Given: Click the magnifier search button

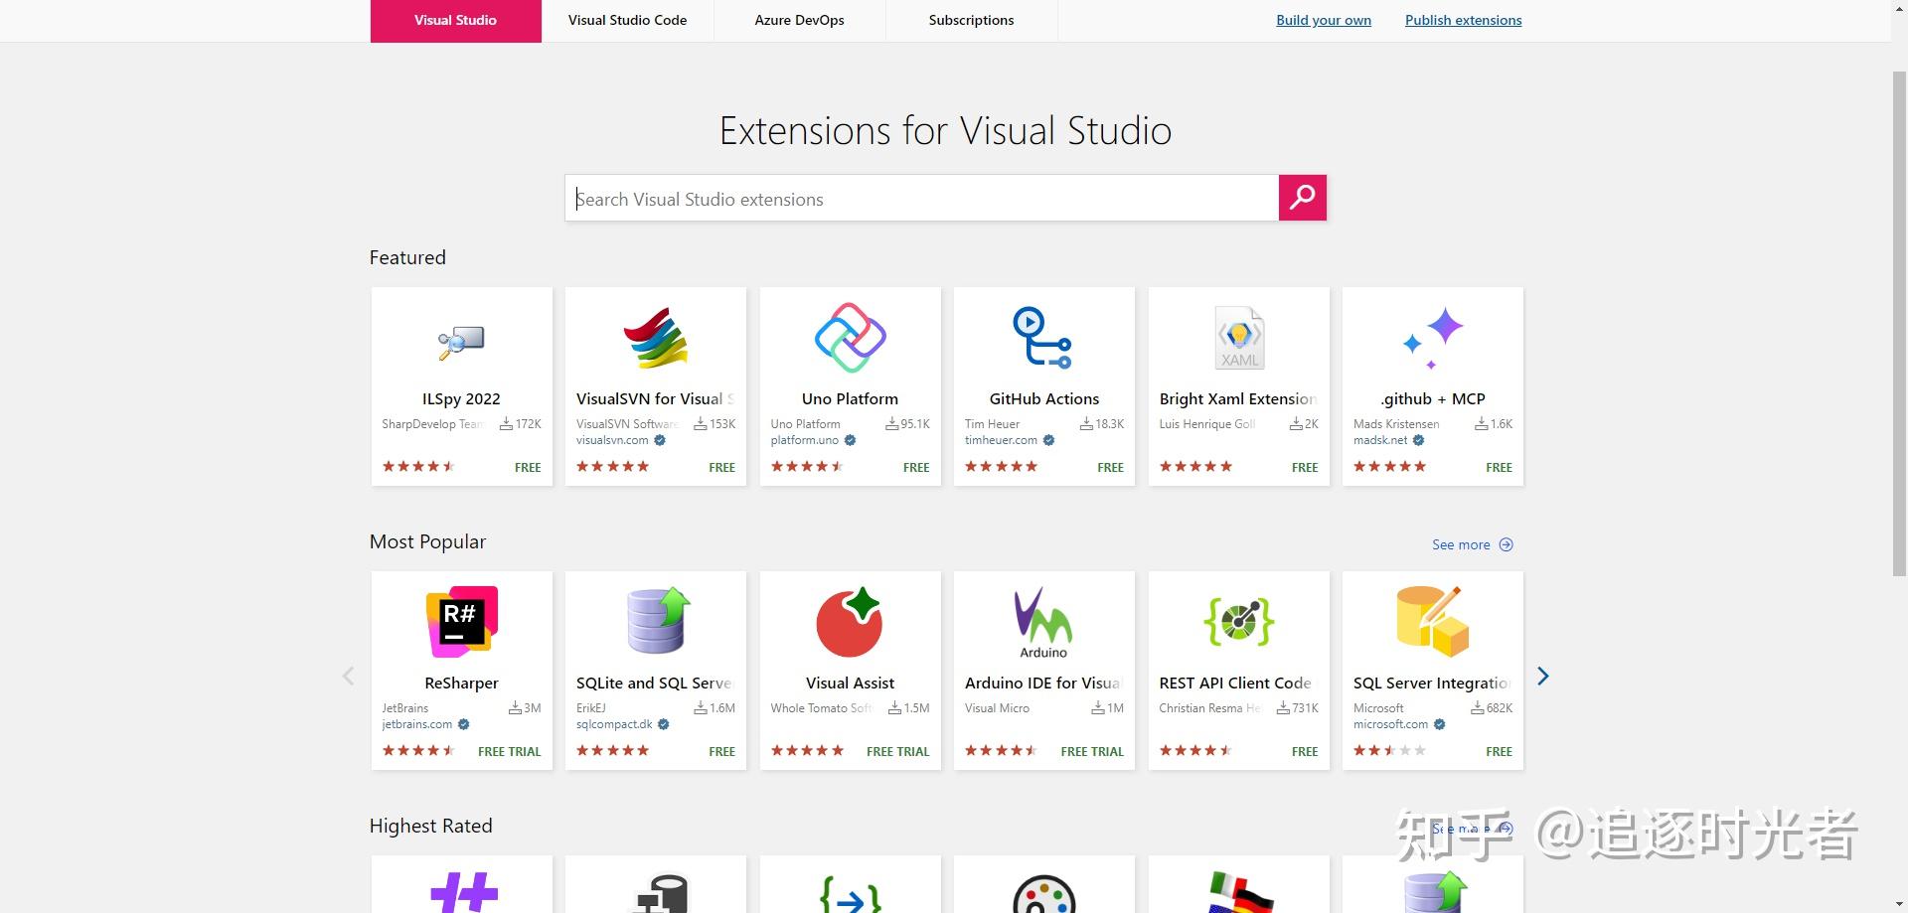Looking at the screenshot, I should (x=1302, y=198).
